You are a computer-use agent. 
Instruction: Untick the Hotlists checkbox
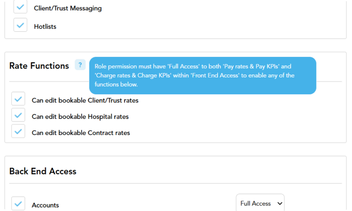tap(20, 25)
